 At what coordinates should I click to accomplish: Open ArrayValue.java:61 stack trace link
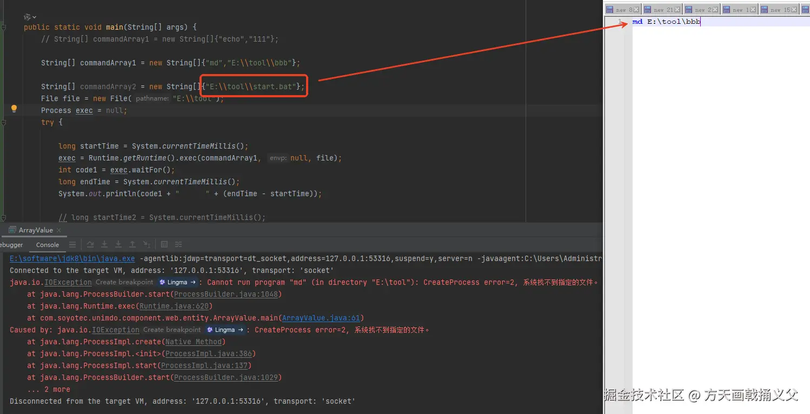[323, 318]
